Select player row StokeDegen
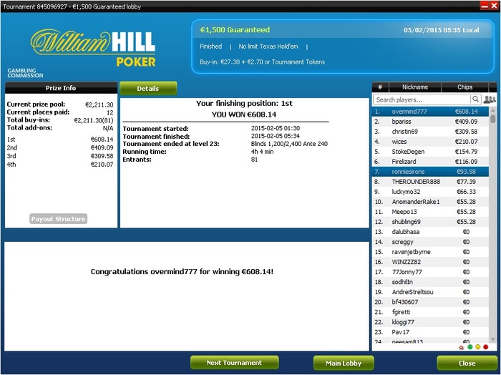 (430, 152)
